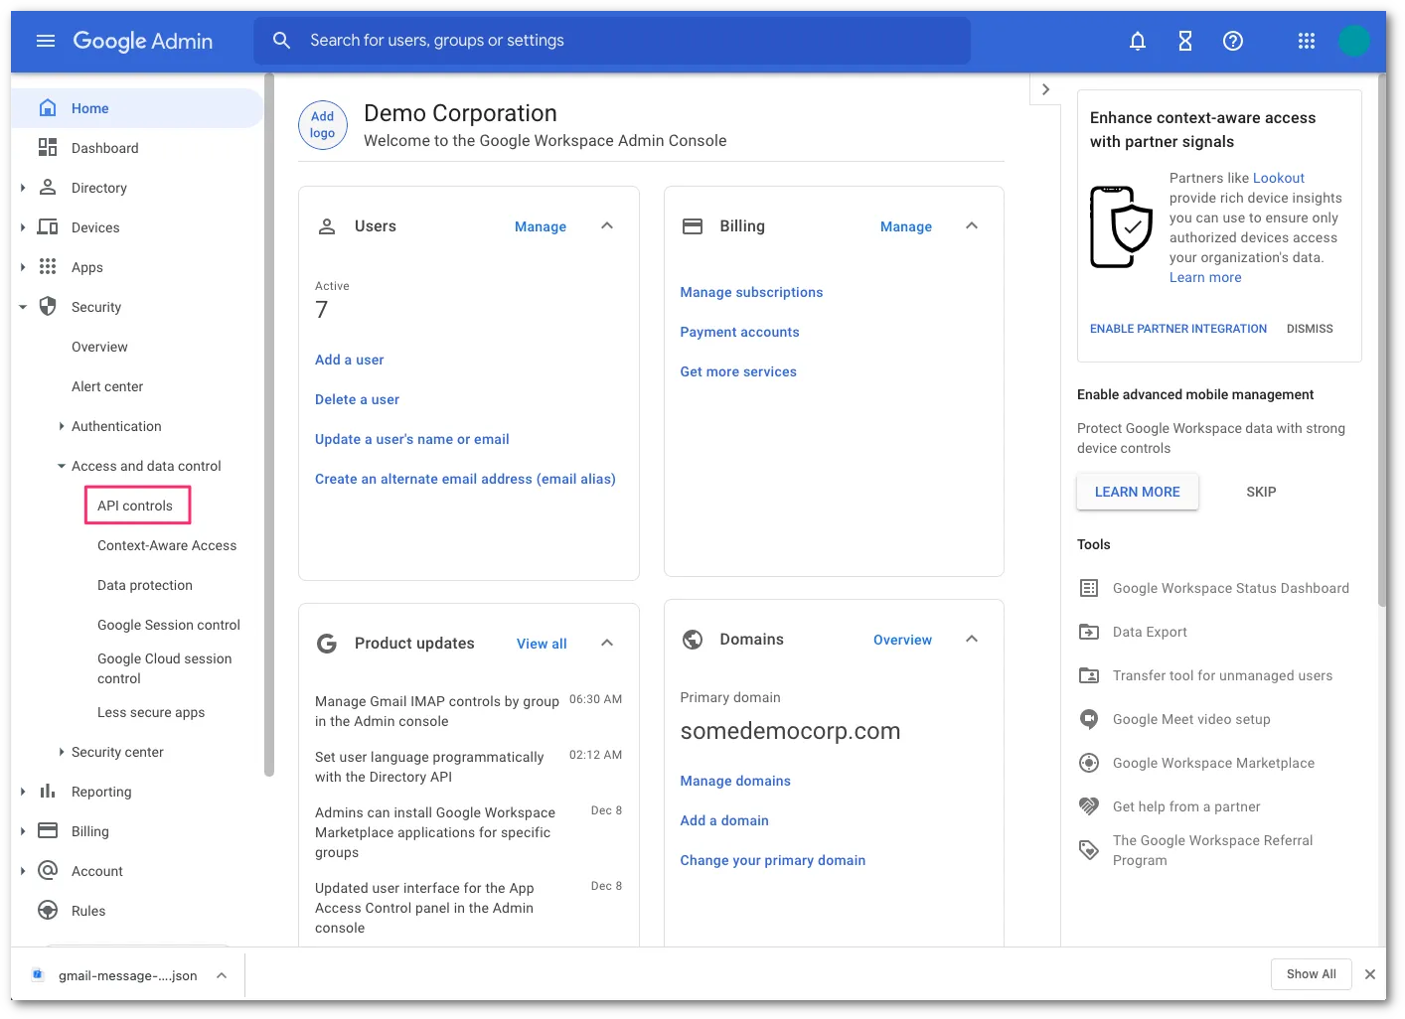Open the Google Workspace Marketplace tool
The image size is (1405, 1019).
pyautogui.click(x=1213, y=763)
